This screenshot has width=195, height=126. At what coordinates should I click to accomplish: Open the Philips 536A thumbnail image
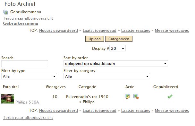point(8,99)
